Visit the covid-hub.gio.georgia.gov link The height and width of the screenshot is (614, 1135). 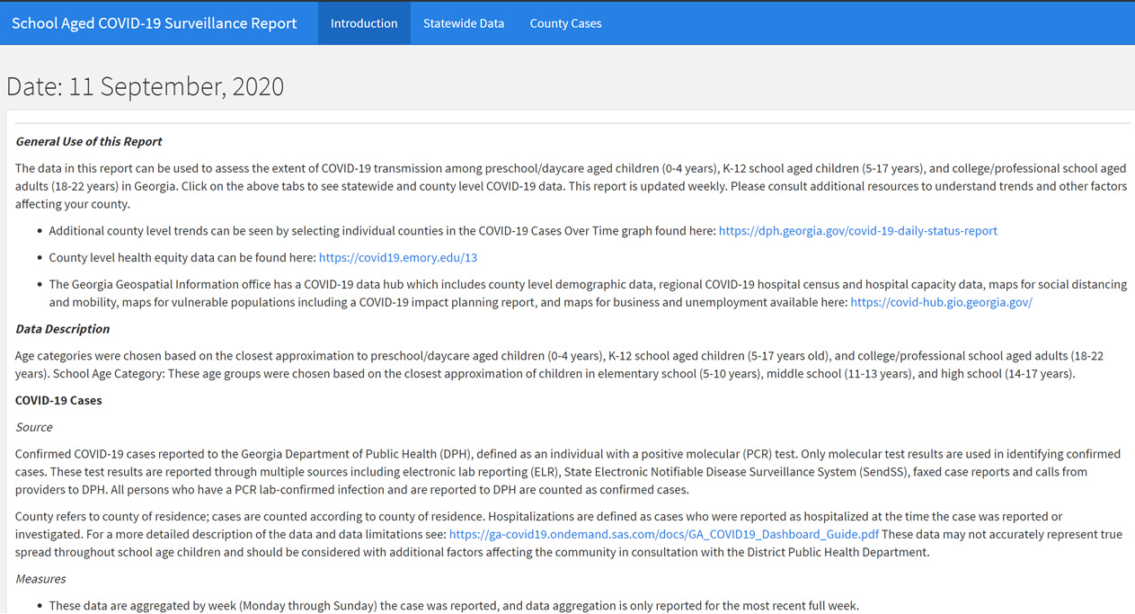pos(941,302)
